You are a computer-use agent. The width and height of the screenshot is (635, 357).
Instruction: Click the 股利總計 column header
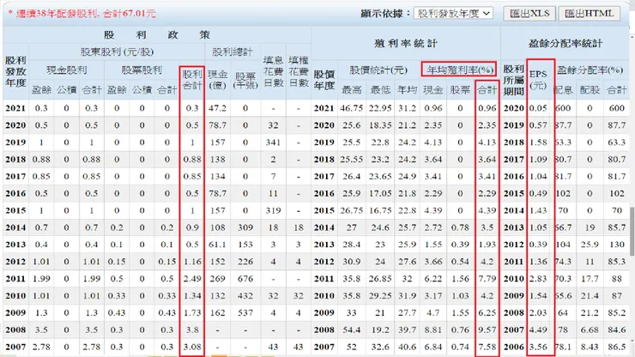tap(233, 51)
